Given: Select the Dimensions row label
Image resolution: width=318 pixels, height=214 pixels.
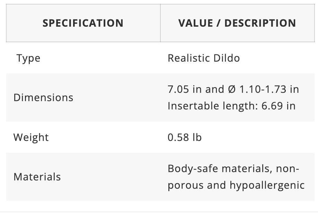Looking at the screenshot, I should coord(43,98).
